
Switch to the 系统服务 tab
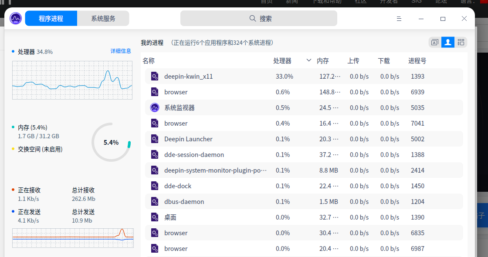(103, 18)
